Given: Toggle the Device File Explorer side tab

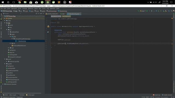Looking at the screenshot, I should (174, 87).
